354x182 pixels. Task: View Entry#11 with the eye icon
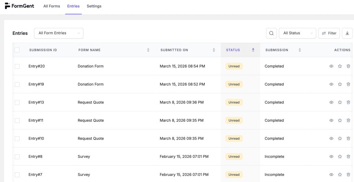pyautogui.click(x=331, y=120)
